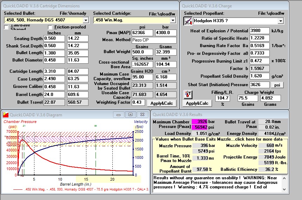Click the Barrel Time 1.333 ms value
The width and height of the screenshot is (302, 200).
(x=201, y=158)
